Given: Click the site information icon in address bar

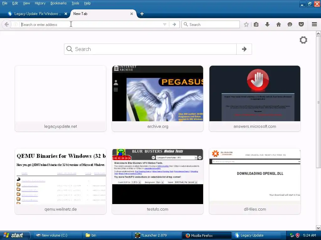Looking at the screenshot, I should pyautogui.click(x=16, y=24).
